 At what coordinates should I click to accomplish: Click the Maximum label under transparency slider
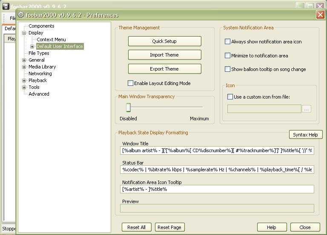pos(199,119)
